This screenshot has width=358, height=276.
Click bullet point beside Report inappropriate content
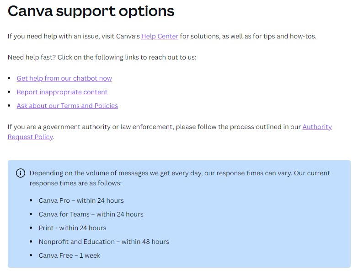click(9, 92)
